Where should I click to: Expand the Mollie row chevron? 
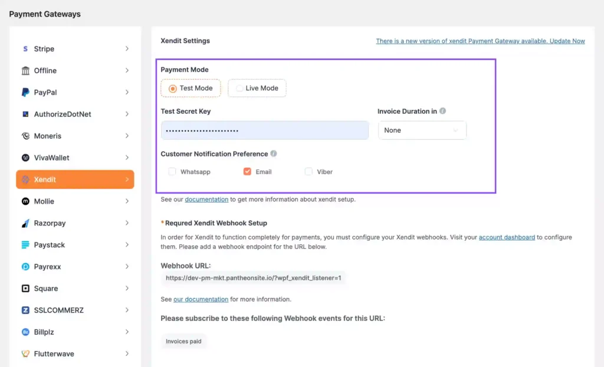point(127,201)
